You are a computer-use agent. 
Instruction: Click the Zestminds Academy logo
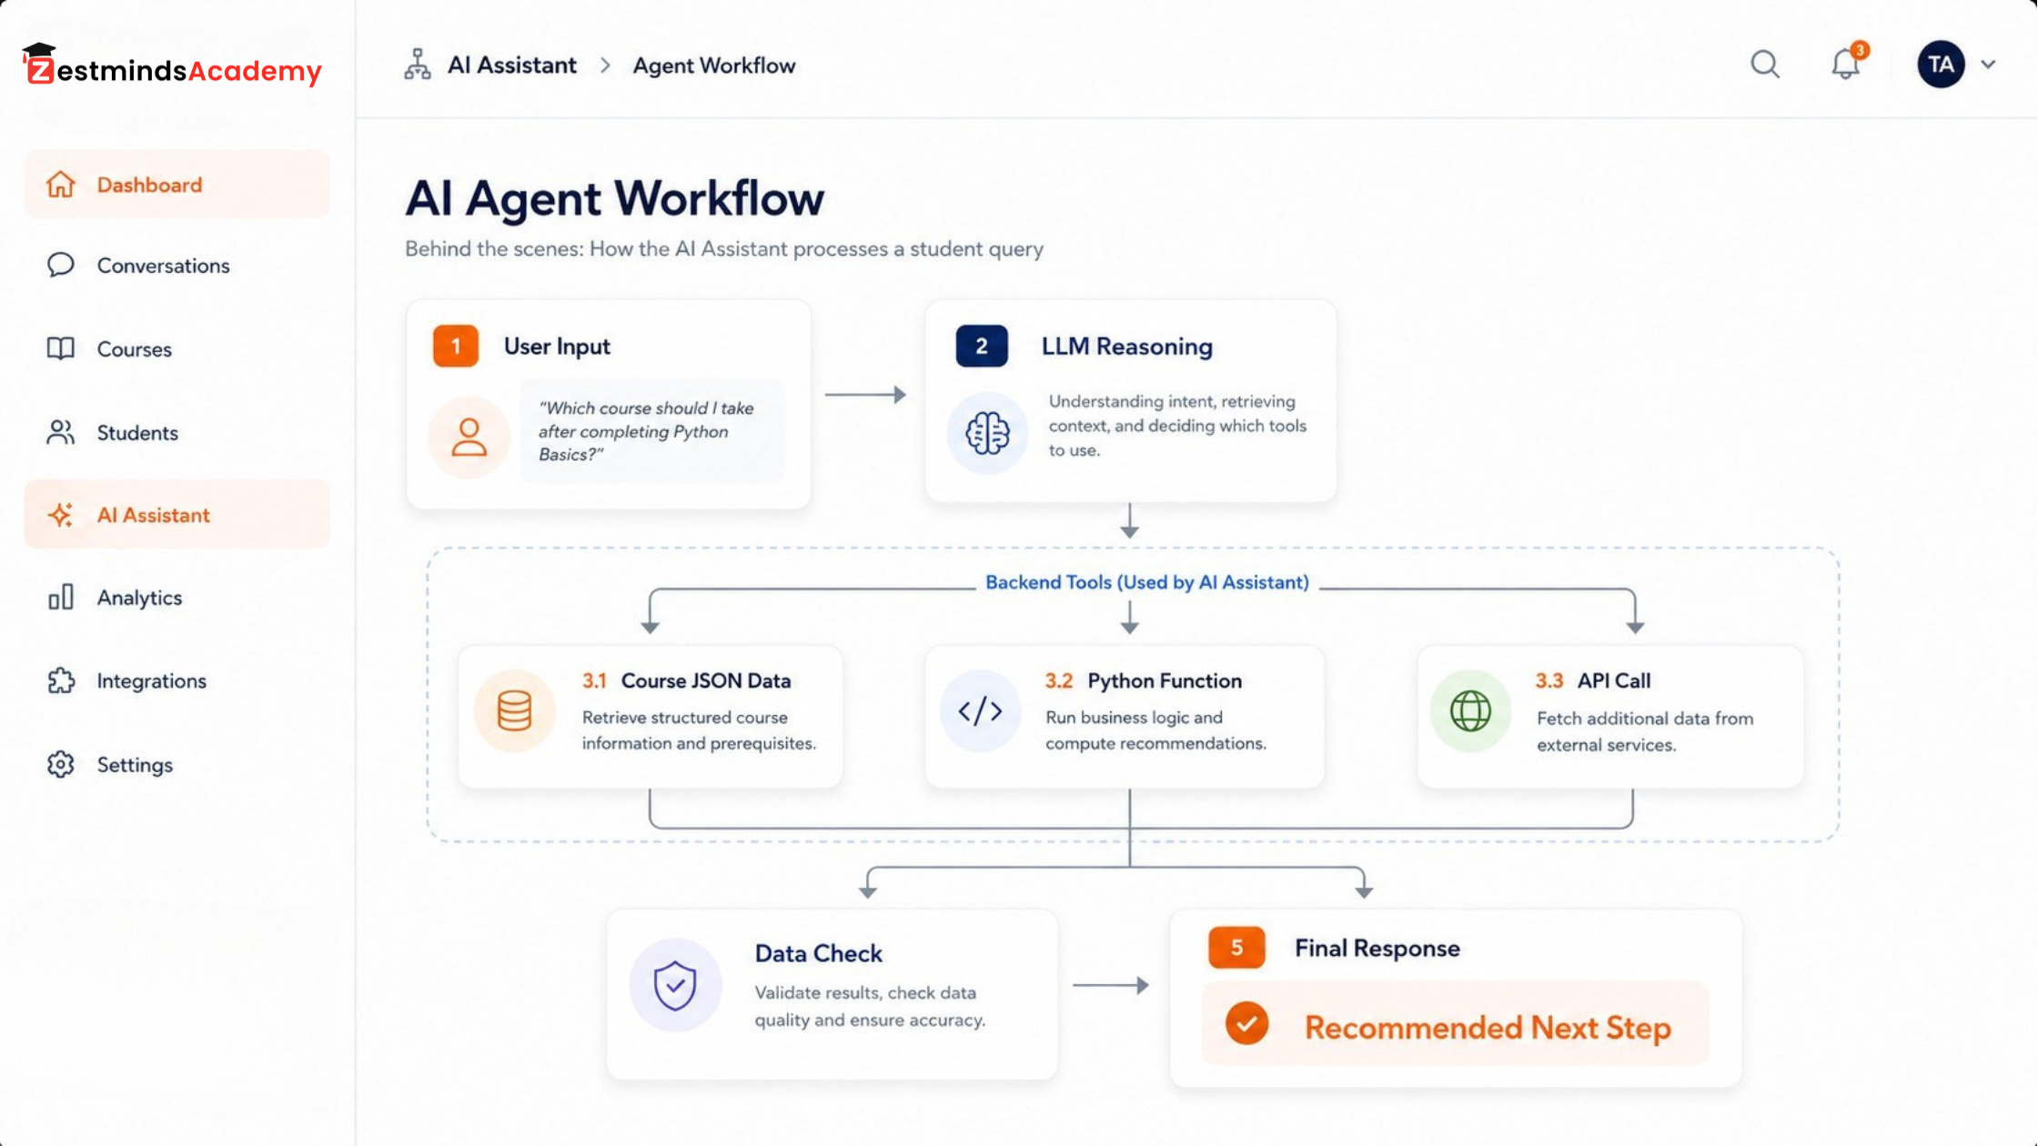pos(171,65)
